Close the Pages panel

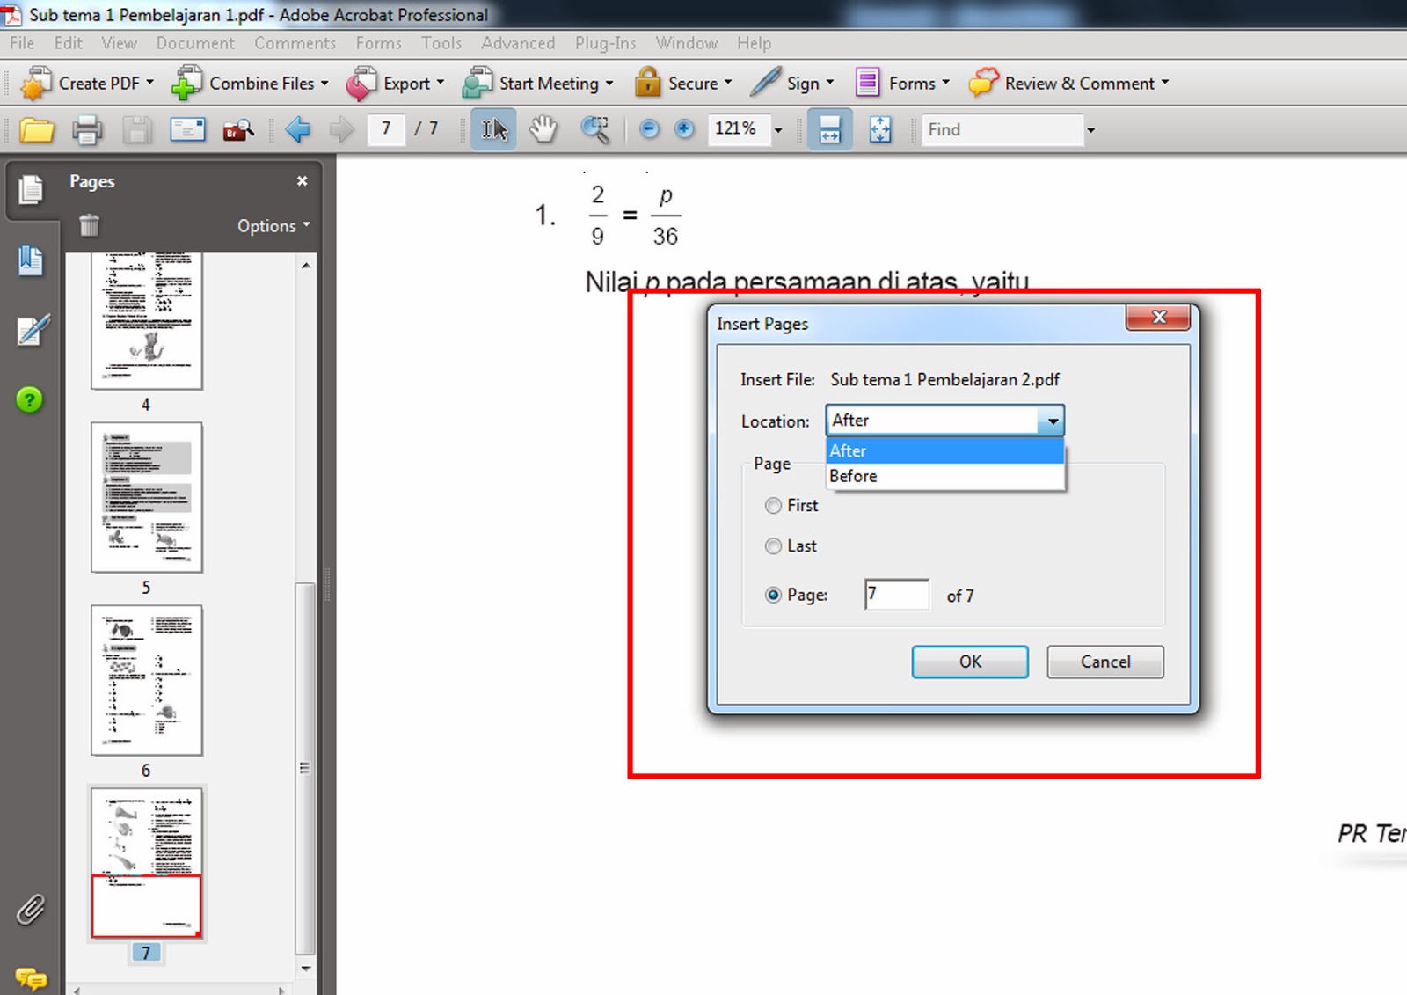tap(302, 180)
